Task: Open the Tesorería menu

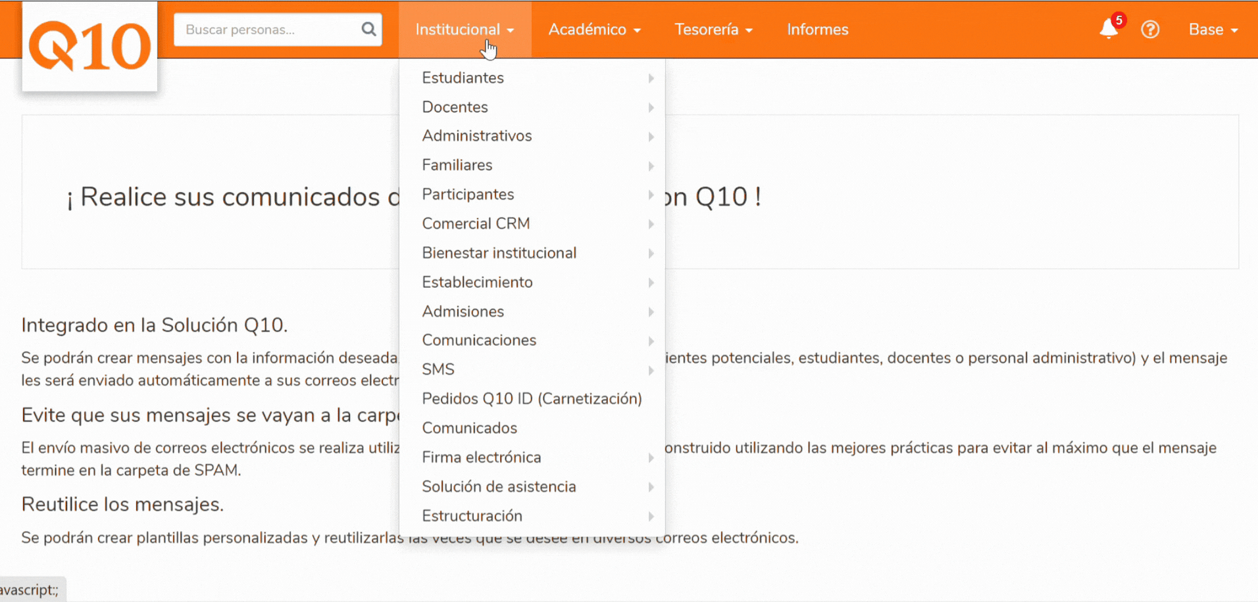Action: 713,30
